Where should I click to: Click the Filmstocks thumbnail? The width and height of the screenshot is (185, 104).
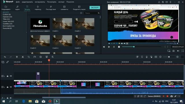(40, 24)
